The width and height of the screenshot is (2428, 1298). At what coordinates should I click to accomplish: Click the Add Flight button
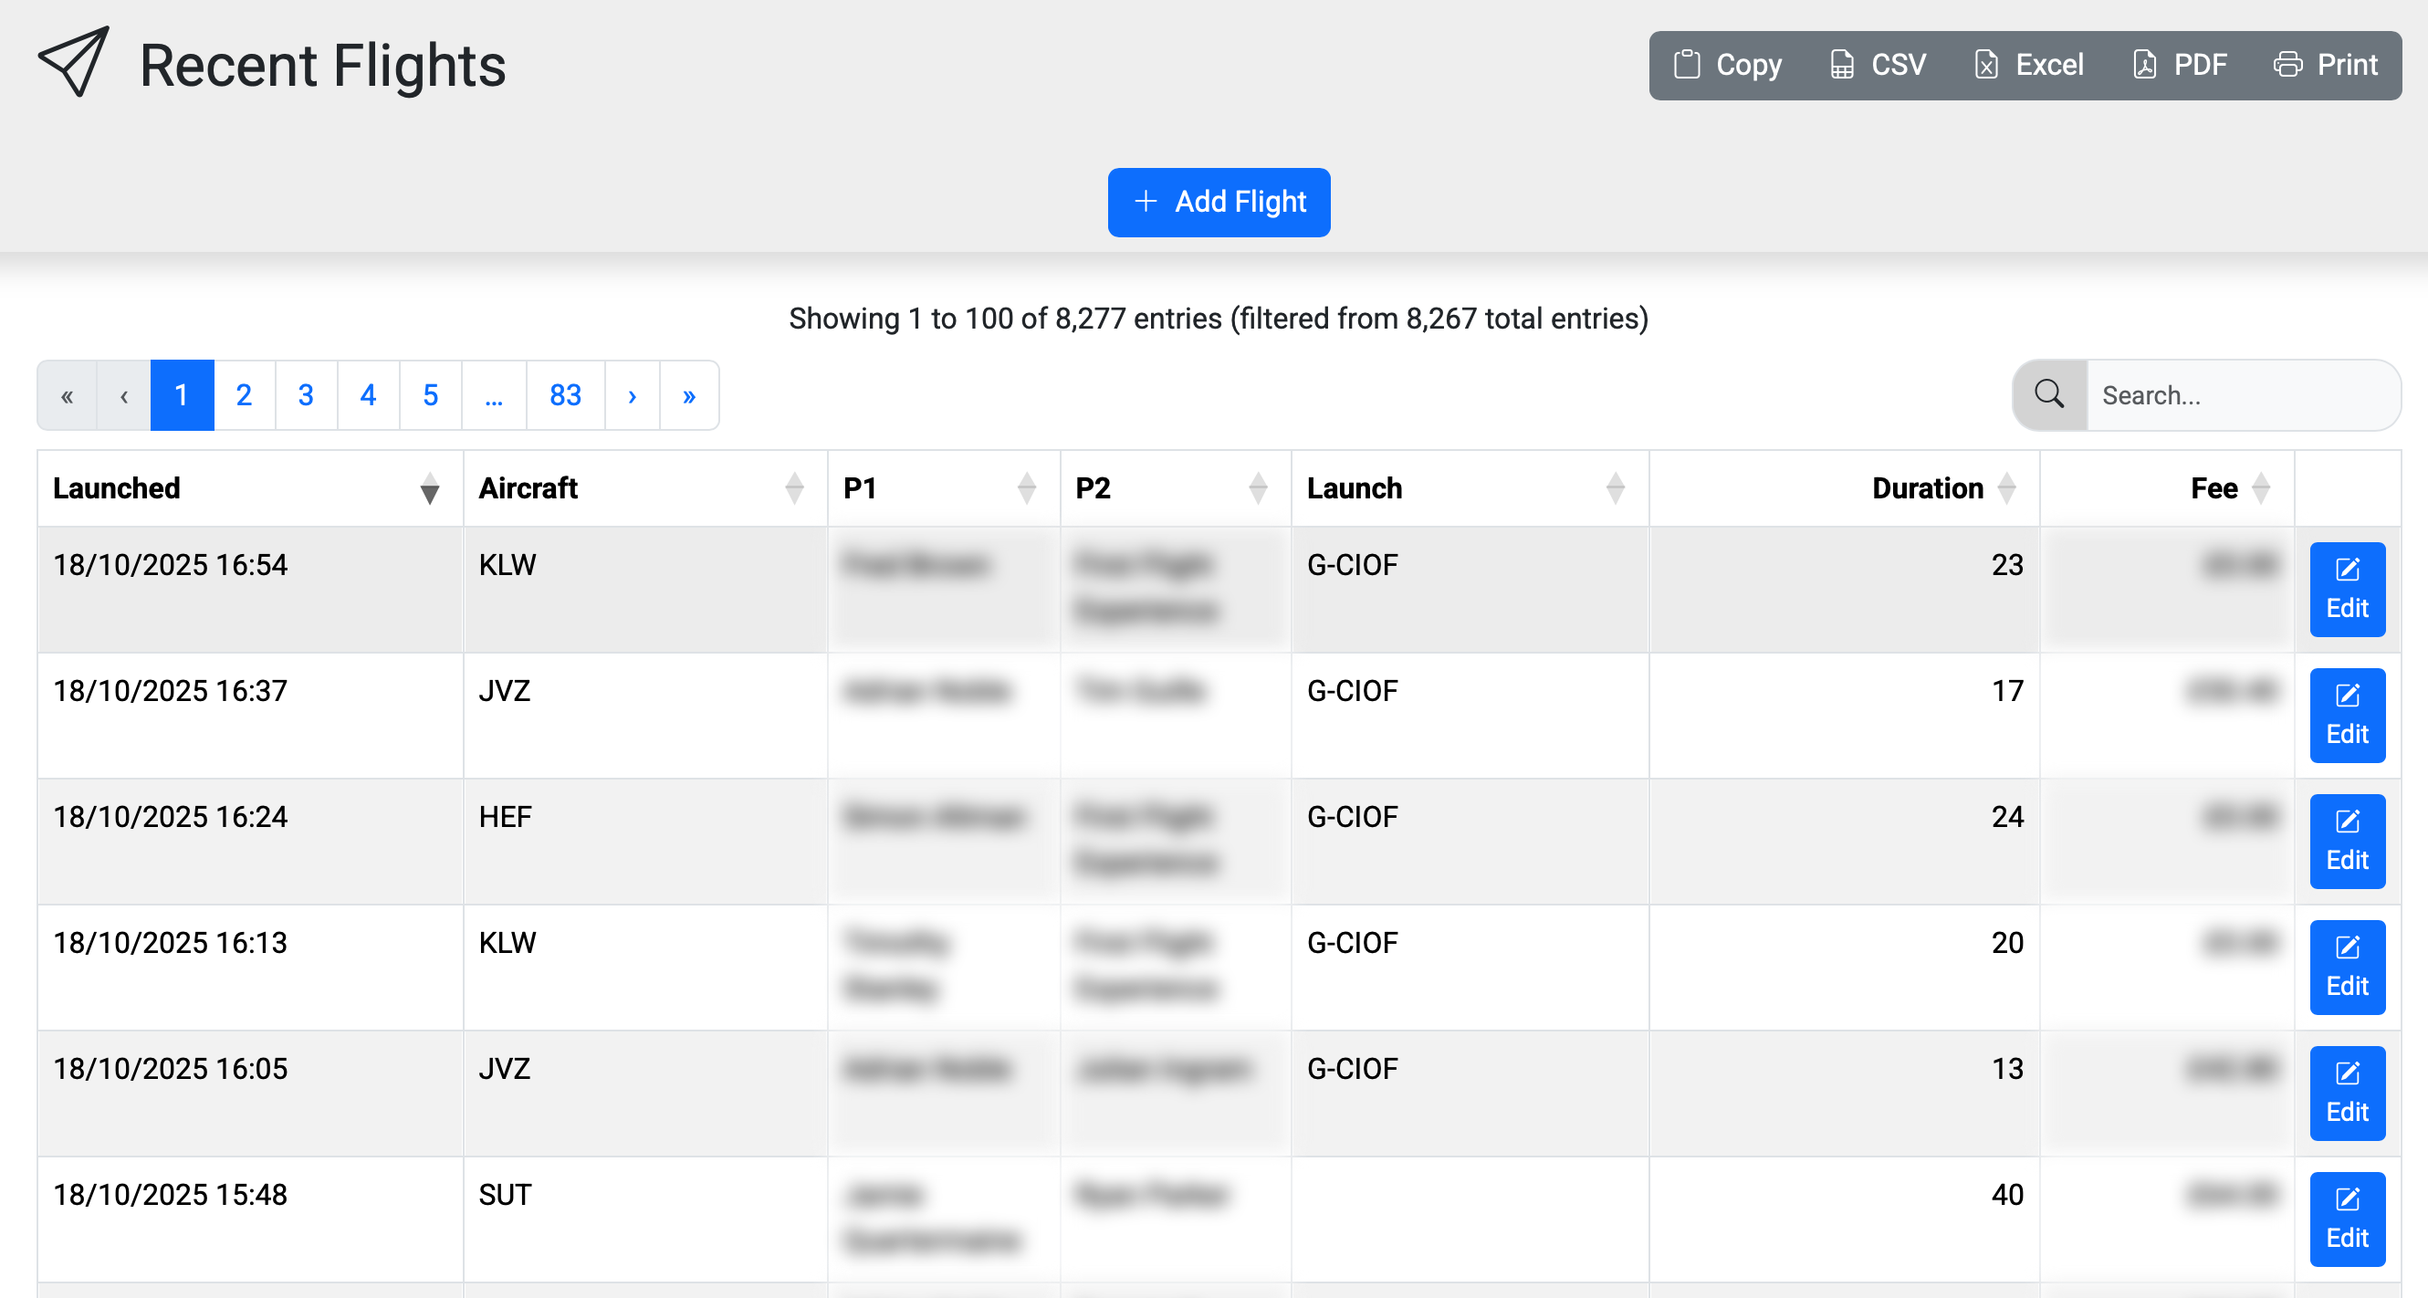1219,202
